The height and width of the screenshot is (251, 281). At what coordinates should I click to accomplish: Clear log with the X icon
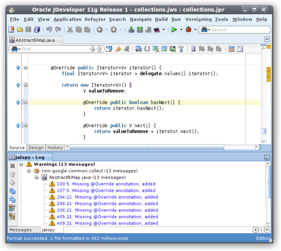(12, 166)
